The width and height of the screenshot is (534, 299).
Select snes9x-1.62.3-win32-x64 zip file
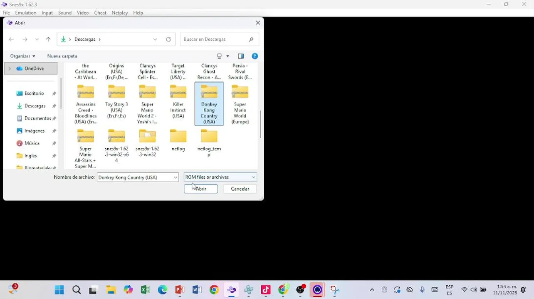pos(116,146)
